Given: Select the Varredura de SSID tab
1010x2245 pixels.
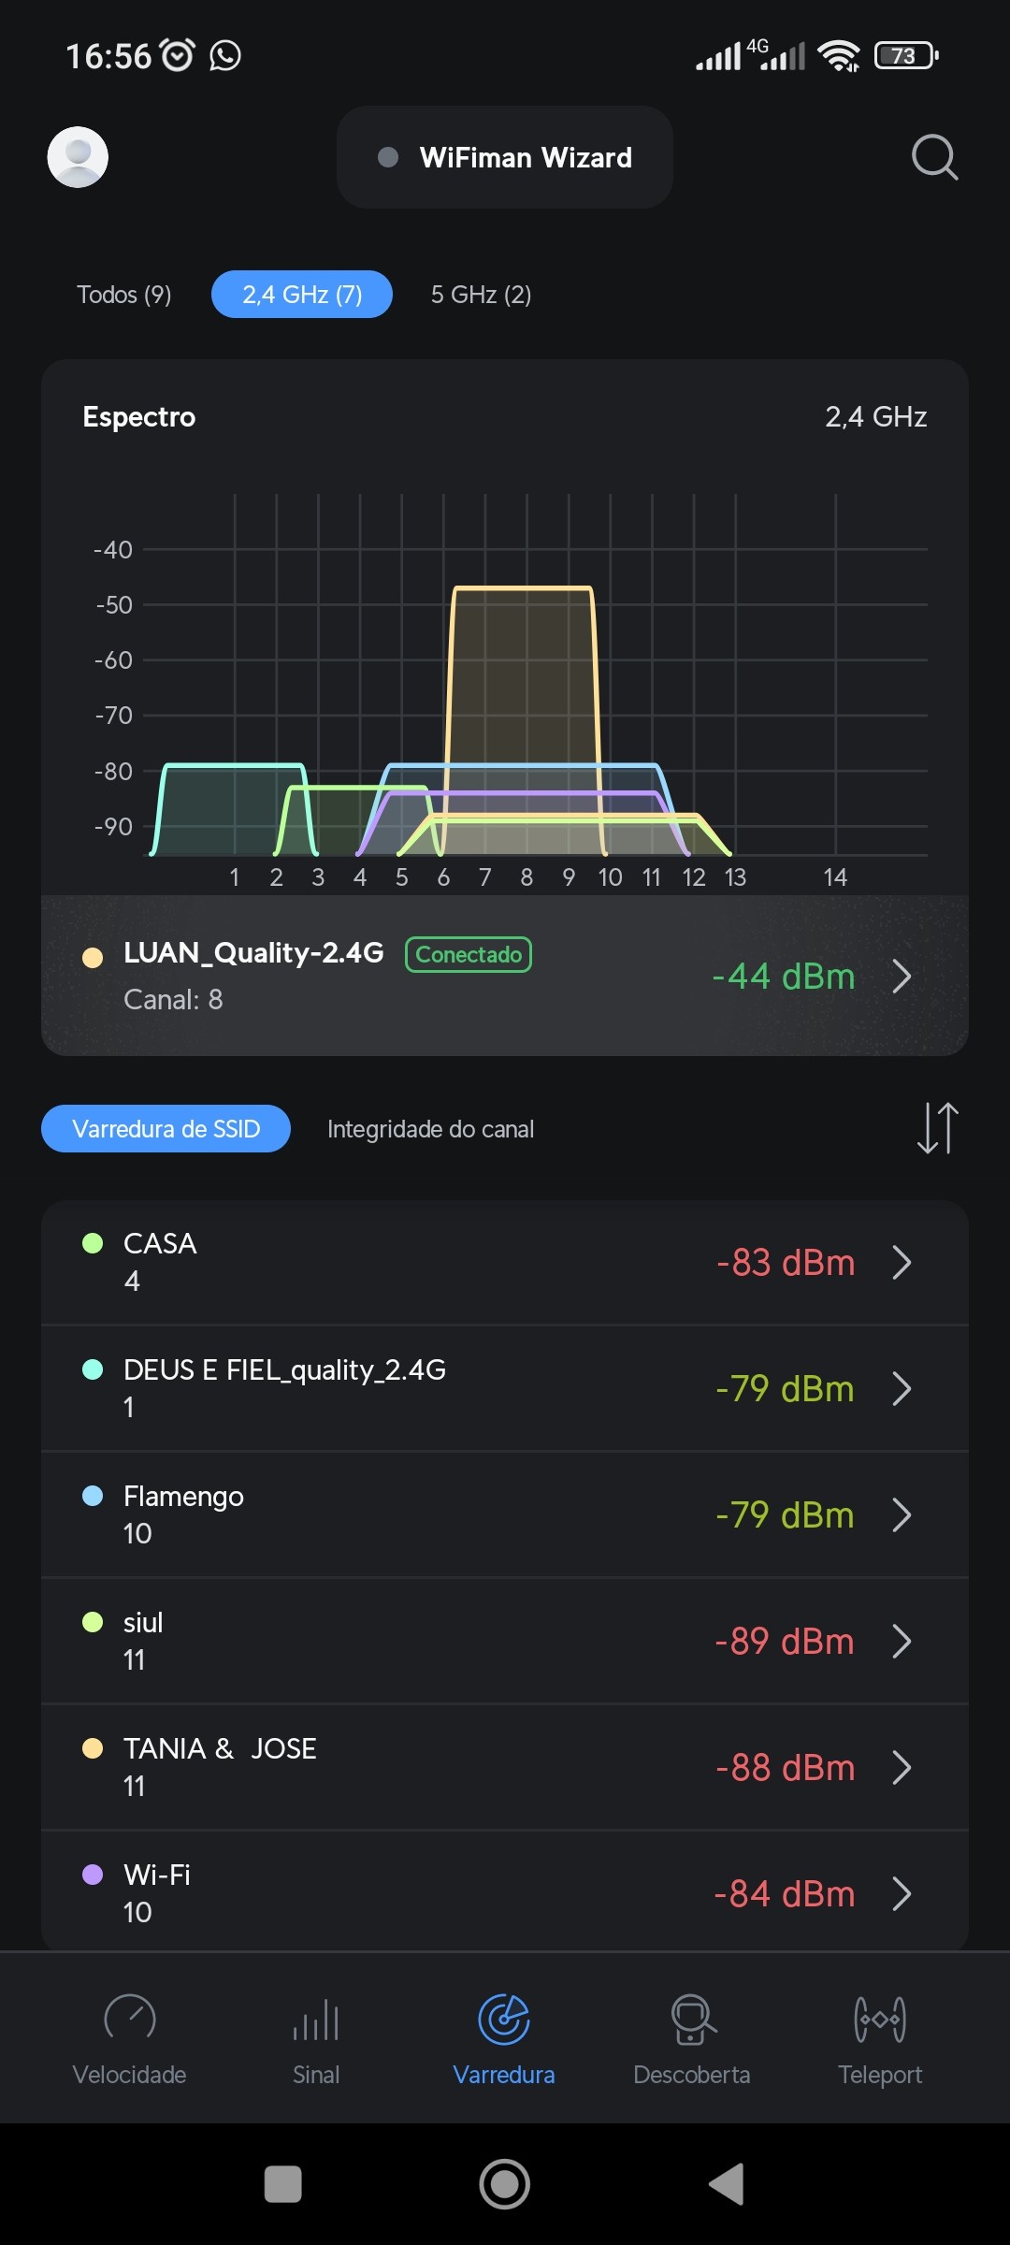Looking at the screenshot, I should (166, 1129).
